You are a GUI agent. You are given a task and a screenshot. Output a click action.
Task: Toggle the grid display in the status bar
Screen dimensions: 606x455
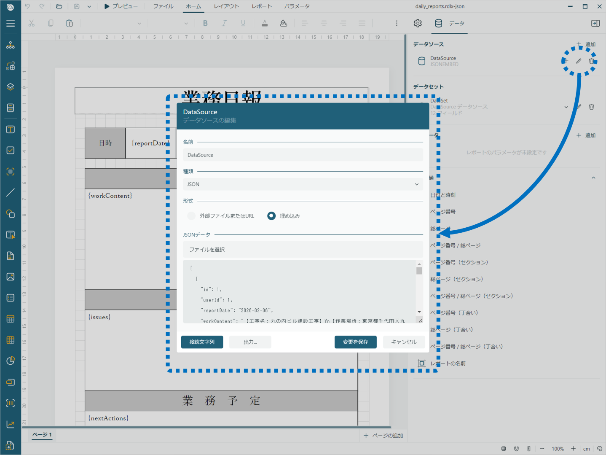(x=504, y=449)
